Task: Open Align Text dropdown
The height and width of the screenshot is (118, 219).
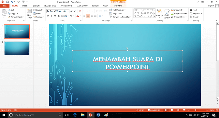Action: tap(116, 14)
